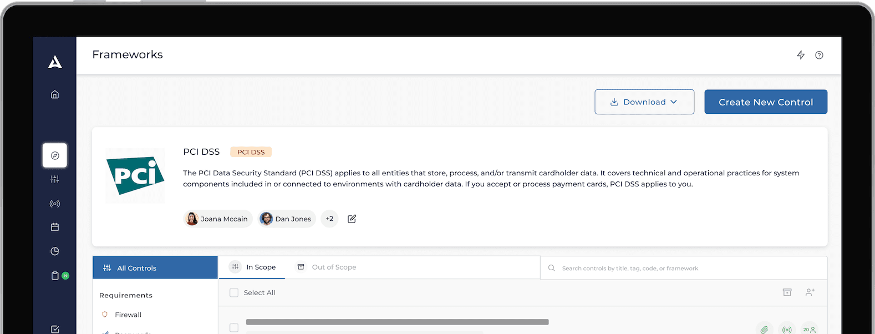Click the PCI logo image
875x334 pixels.
pyautogui.click(x=135, y=175)
